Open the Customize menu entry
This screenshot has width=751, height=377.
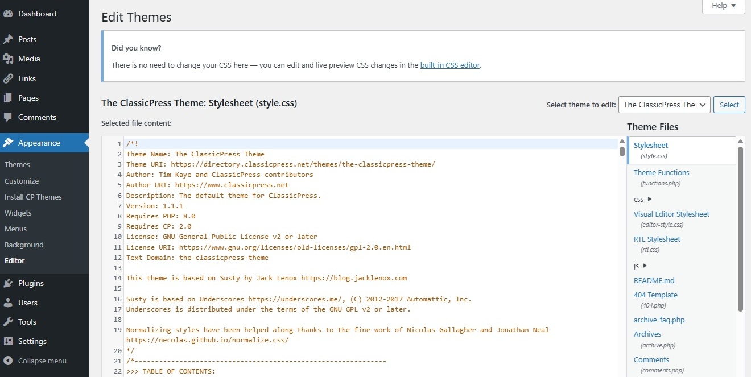pos(22,181)
